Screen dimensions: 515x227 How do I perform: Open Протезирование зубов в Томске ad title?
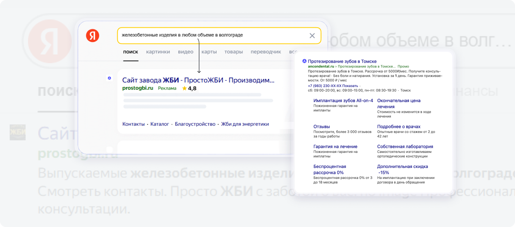pyautogui.click(x=342, y=61)
